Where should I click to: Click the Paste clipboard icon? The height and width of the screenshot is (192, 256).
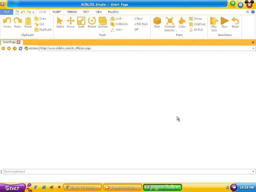coord(28,22)
